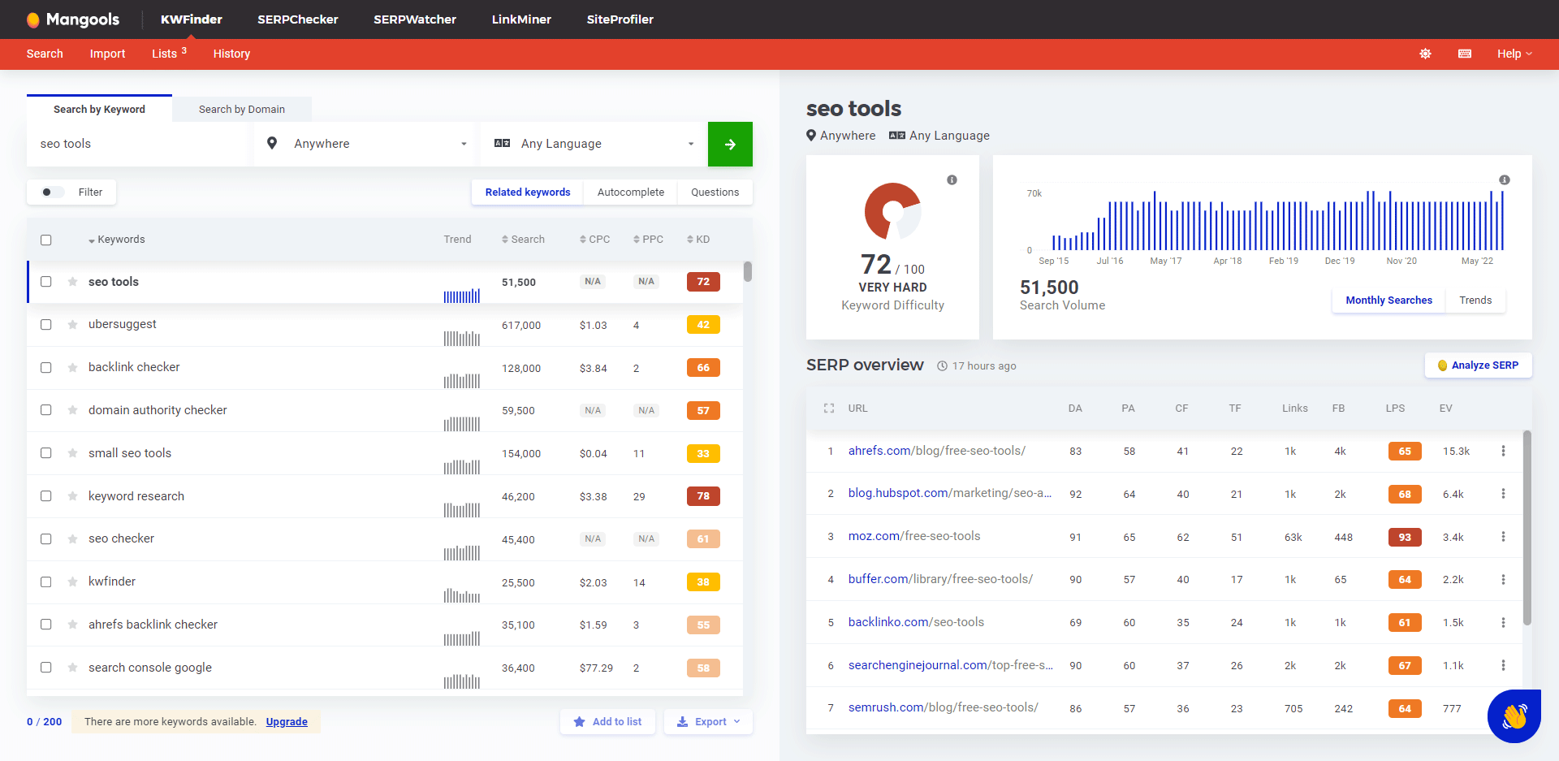
Task: Click the Upgrade link
Action: 287,722
